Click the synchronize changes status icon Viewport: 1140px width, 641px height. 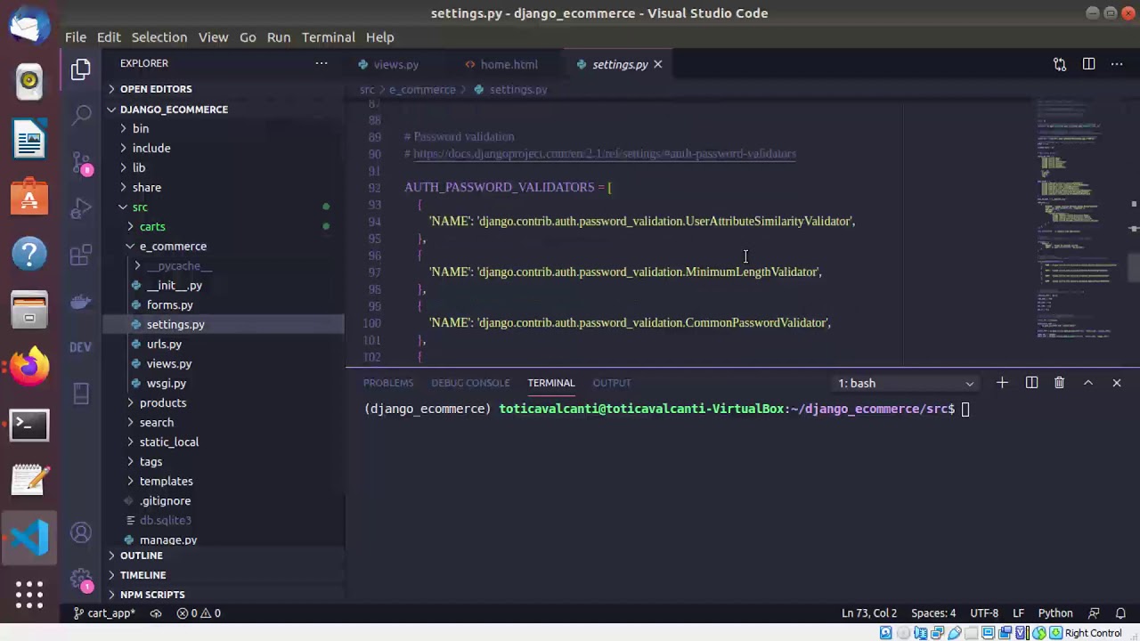tap(156, 613)
